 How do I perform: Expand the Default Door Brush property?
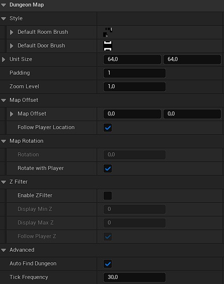[12, 46]
